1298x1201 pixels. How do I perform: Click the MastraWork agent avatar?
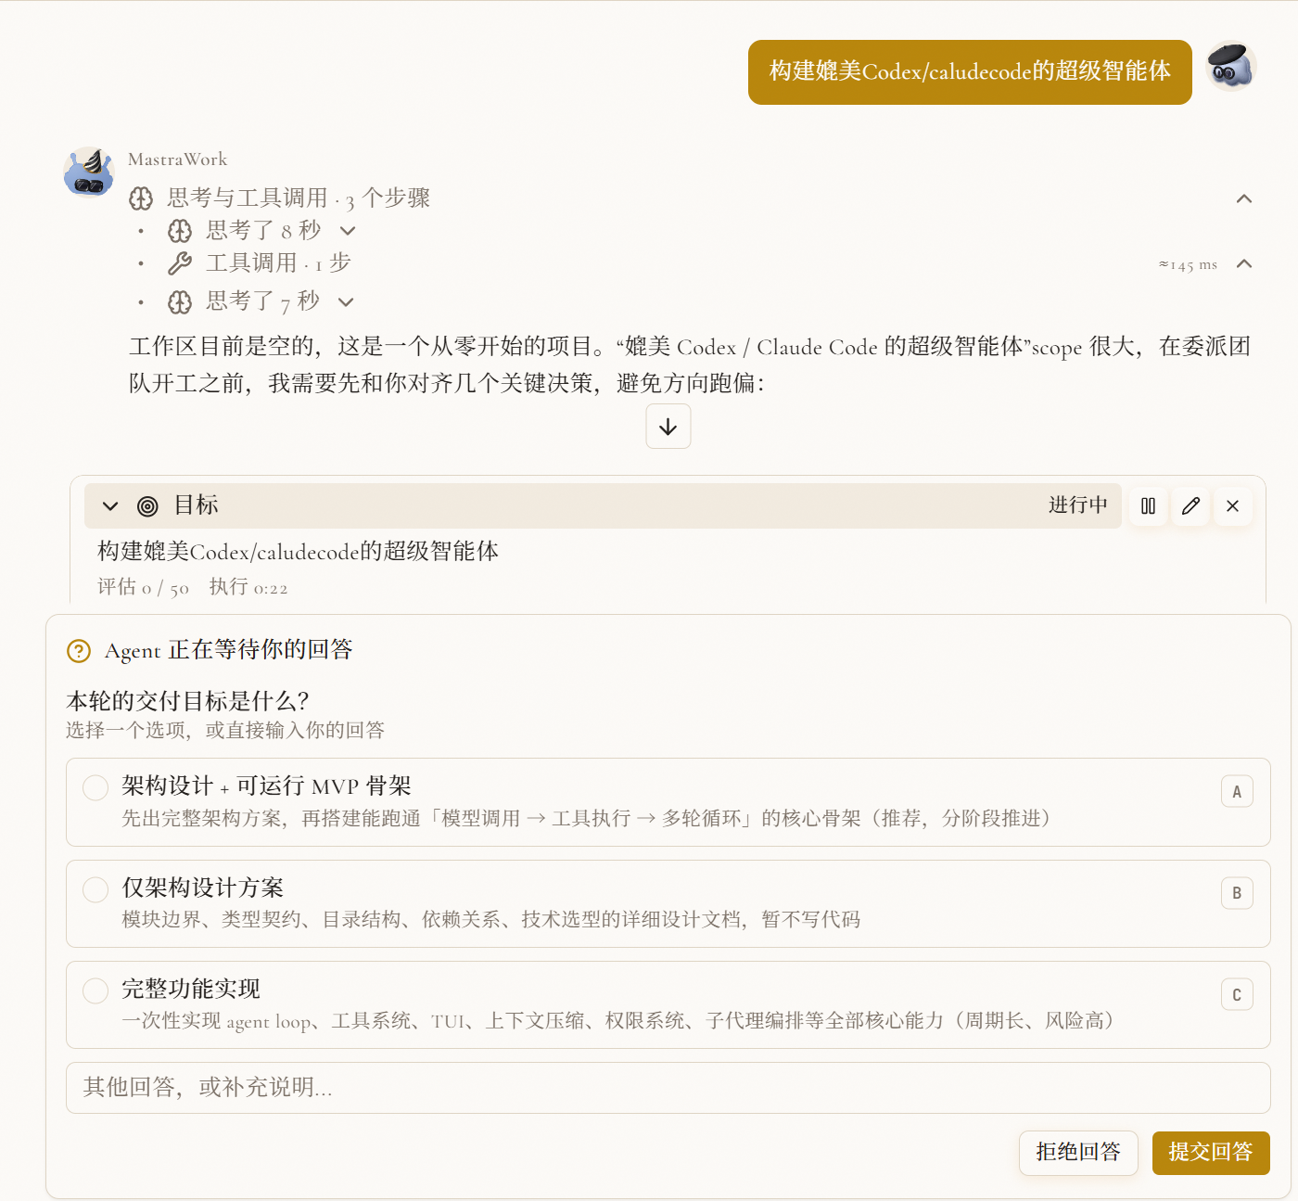click(x=89, y=172)
